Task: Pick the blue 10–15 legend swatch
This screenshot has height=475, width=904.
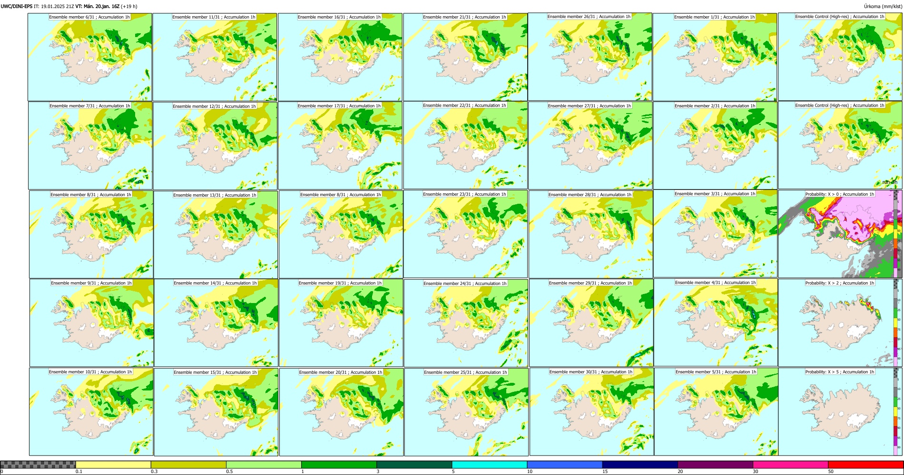Action: 564,465
